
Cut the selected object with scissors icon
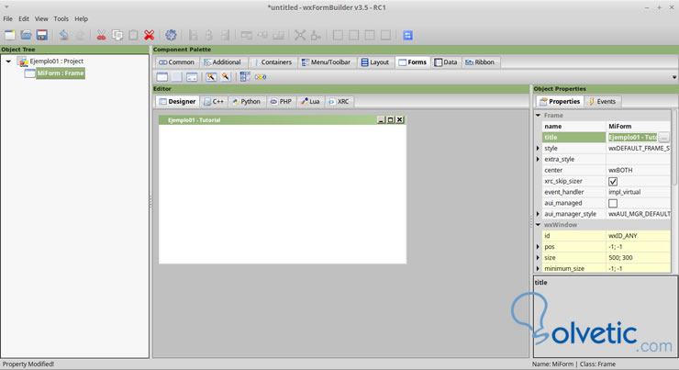(101, 35)
